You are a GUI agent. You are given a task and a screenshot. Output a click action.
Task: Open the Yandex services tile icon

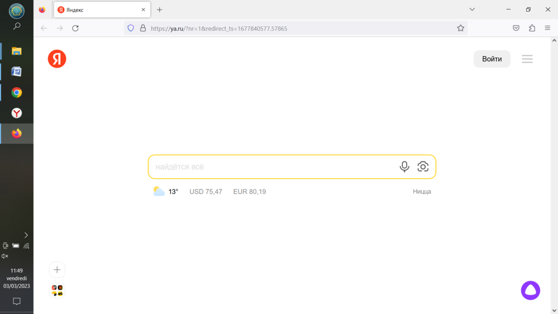[57, 291]
